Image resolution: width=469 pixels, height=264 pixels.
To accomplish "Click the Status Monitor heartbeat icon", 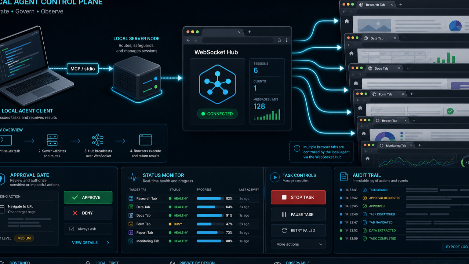I will 133,178.
